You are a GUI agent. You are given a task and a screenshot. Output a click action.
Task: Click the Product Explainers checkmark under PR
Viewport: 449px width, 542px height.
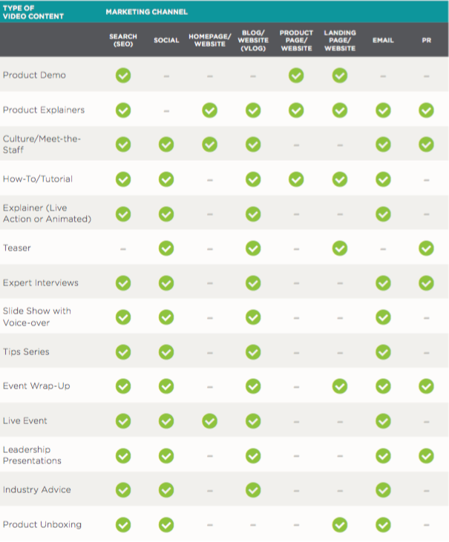click(426, 110)
